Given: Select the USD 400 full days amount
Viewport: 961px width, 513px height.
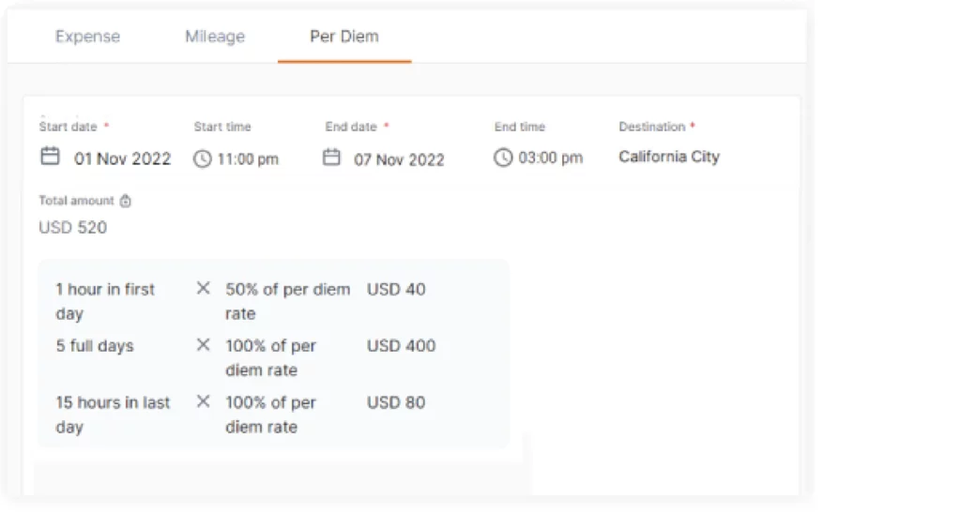Looking at the screenshot, I should coord(401,345).
